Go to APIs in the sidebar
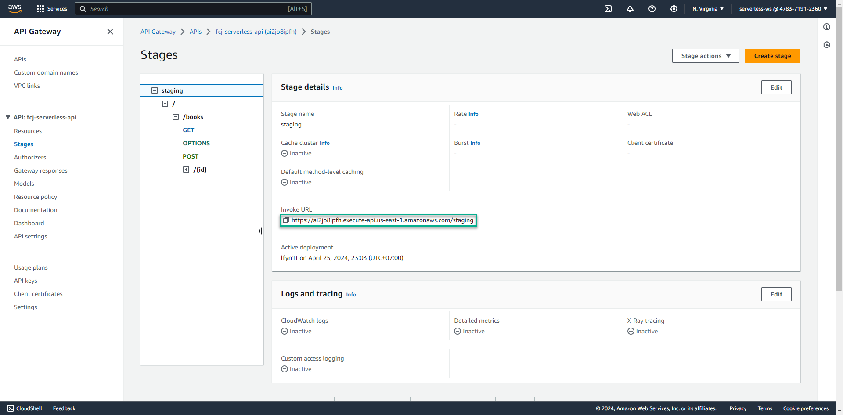The height and width of the screenshot is (415, 843). tap(20, 59)
